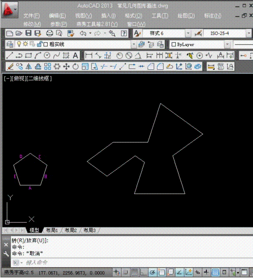Click the [二维线框] visual style control
The width and height of the screenshot is (253, 278).
tap(39, 78)
